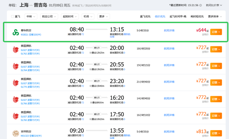Book the flight arriving 17:50
The width and height of the screenshot is (229, 139).
click(216, 116)
